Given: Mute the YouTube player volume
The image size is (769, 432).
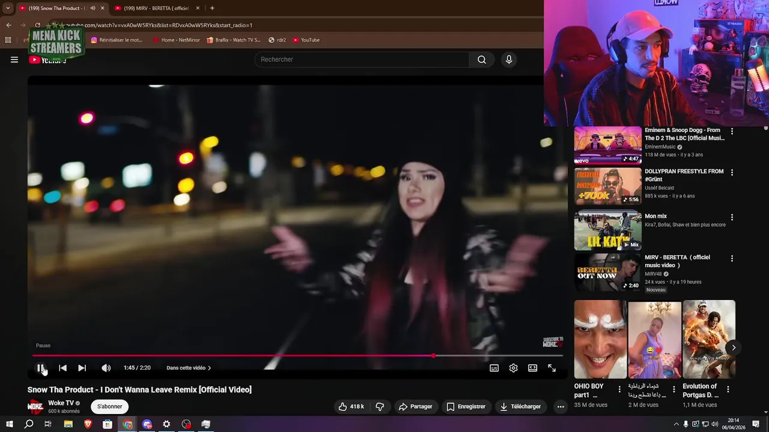Looking at the screenshot, I should click(x=106, y=368).
